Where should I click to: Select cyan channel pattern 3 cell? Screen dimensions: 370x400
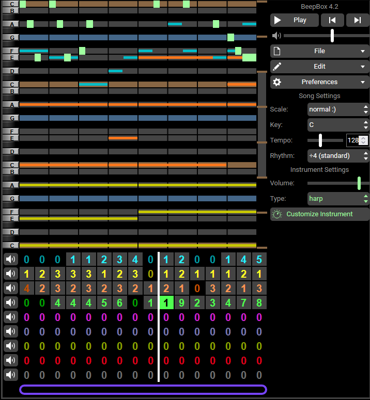point(119,260)
